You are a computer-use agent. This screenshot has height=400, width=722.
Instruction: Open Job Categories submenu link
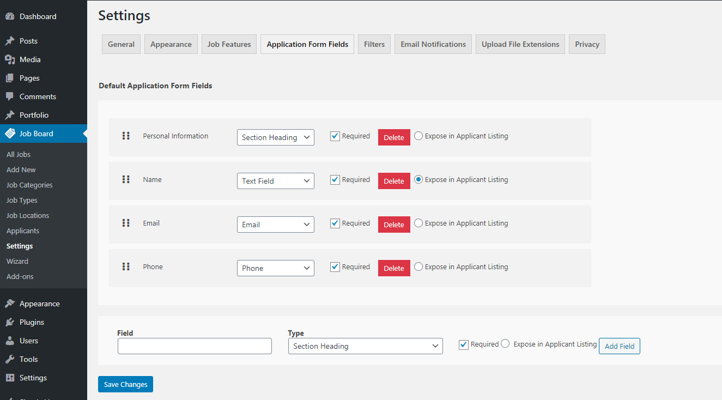pos(29,185)
